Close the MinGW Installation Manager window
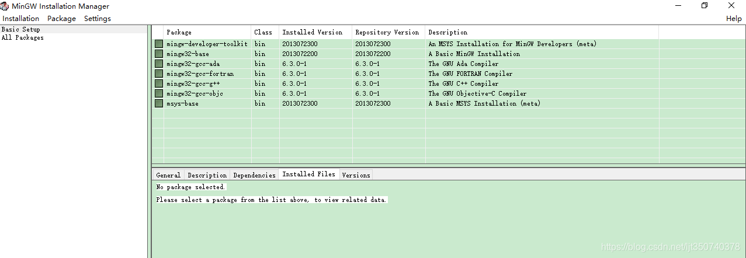Image resolution: width=746 pixels, height=258 pixels. click(731, 5)
